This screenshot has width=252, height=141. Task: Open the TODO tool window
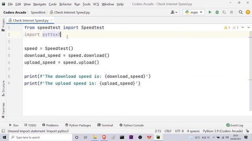pos(30,125)
